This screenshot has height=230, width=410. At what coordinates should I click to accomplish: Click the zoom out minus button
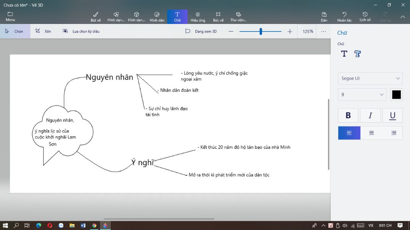pyautogui.click(x=231, y=31)
